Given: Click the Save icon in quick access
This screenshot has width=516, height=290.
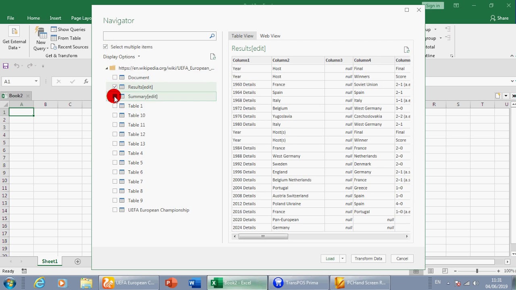Looking at the screenshot, I should point(6,66).
